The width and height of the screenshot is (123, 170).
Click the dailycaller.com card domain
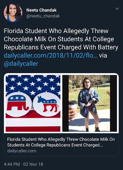point(22,151)
